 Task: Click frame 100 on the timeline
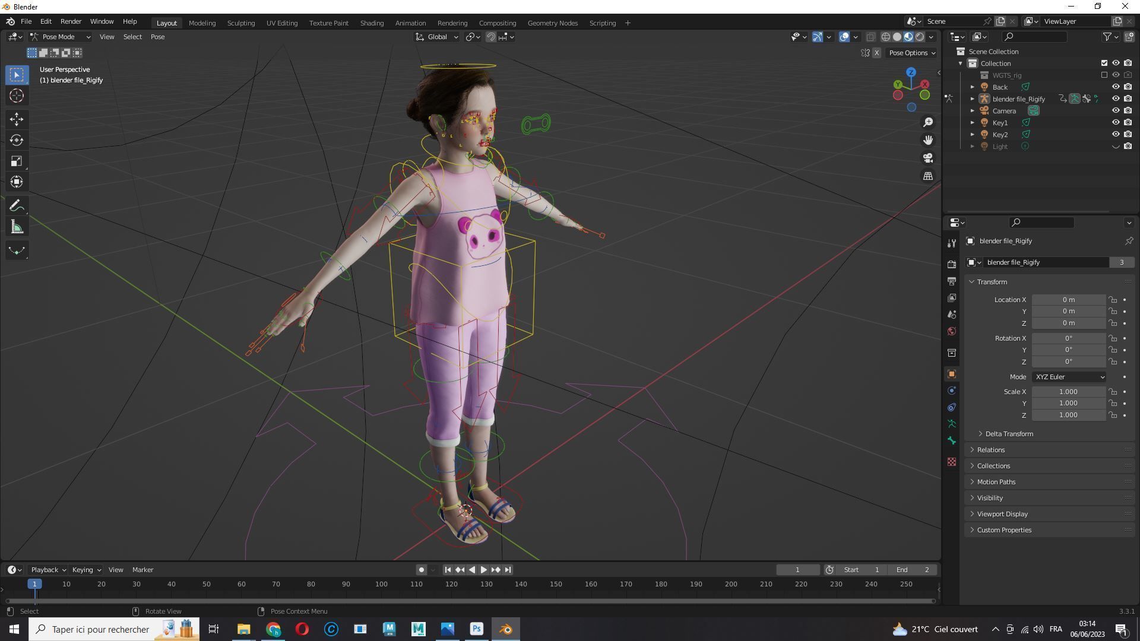tap(381, 585)
